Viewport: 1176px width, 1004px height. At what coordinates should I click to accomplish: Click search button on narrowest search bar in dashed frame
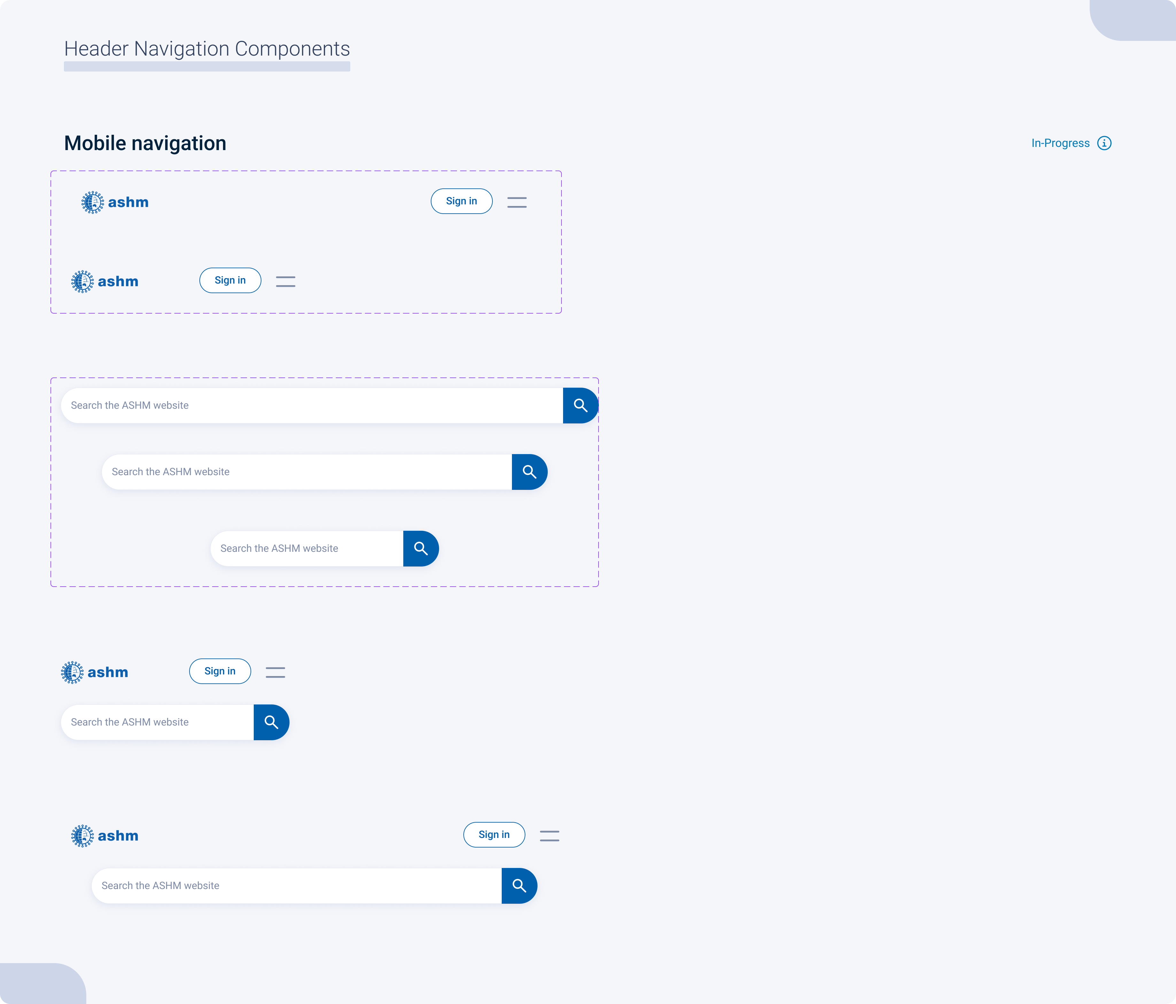point(421,549)
